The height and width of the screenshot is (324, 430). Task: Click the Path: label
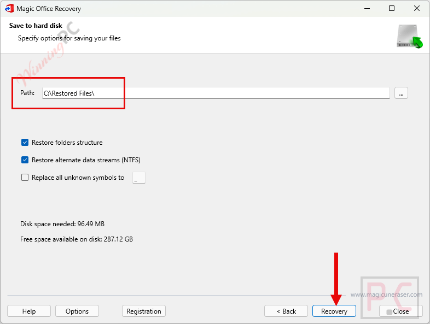[x=27, y=93]
